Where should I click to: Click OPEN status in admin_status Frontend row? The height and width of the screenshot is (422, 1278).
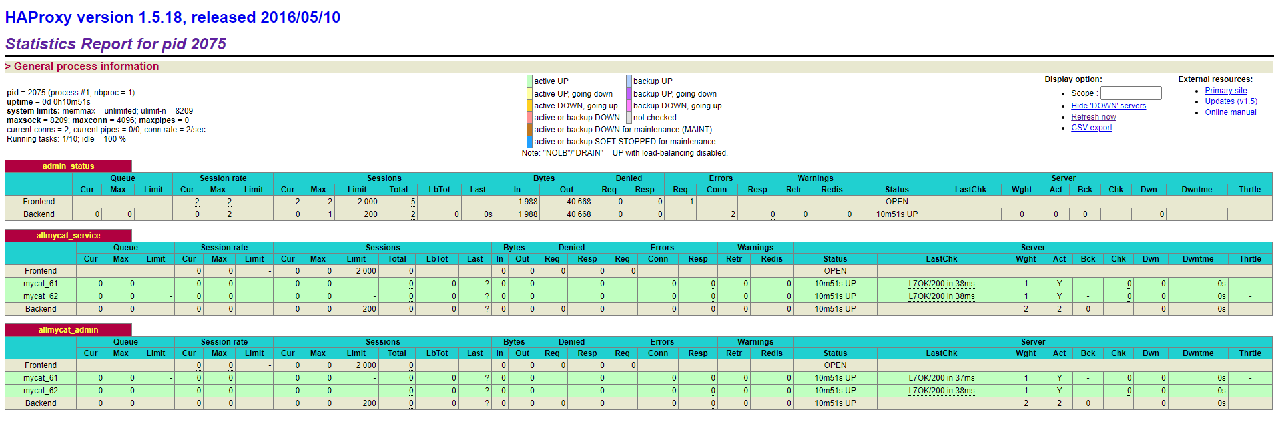coord(896,202)
